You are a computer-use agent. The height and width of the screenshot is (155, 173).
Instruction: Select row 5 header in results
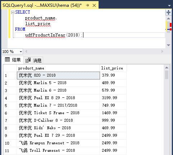(10, 106)
